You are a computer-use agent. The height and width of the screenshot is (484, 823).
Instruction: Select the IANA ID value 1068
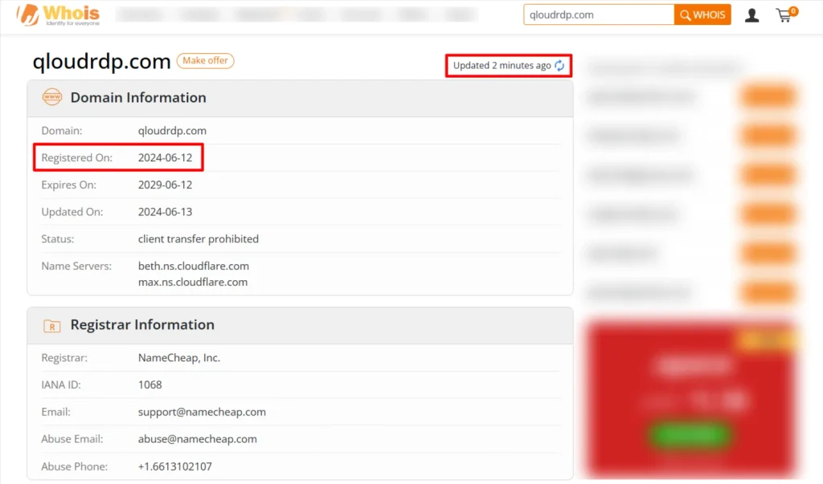(x=149, y=385)
